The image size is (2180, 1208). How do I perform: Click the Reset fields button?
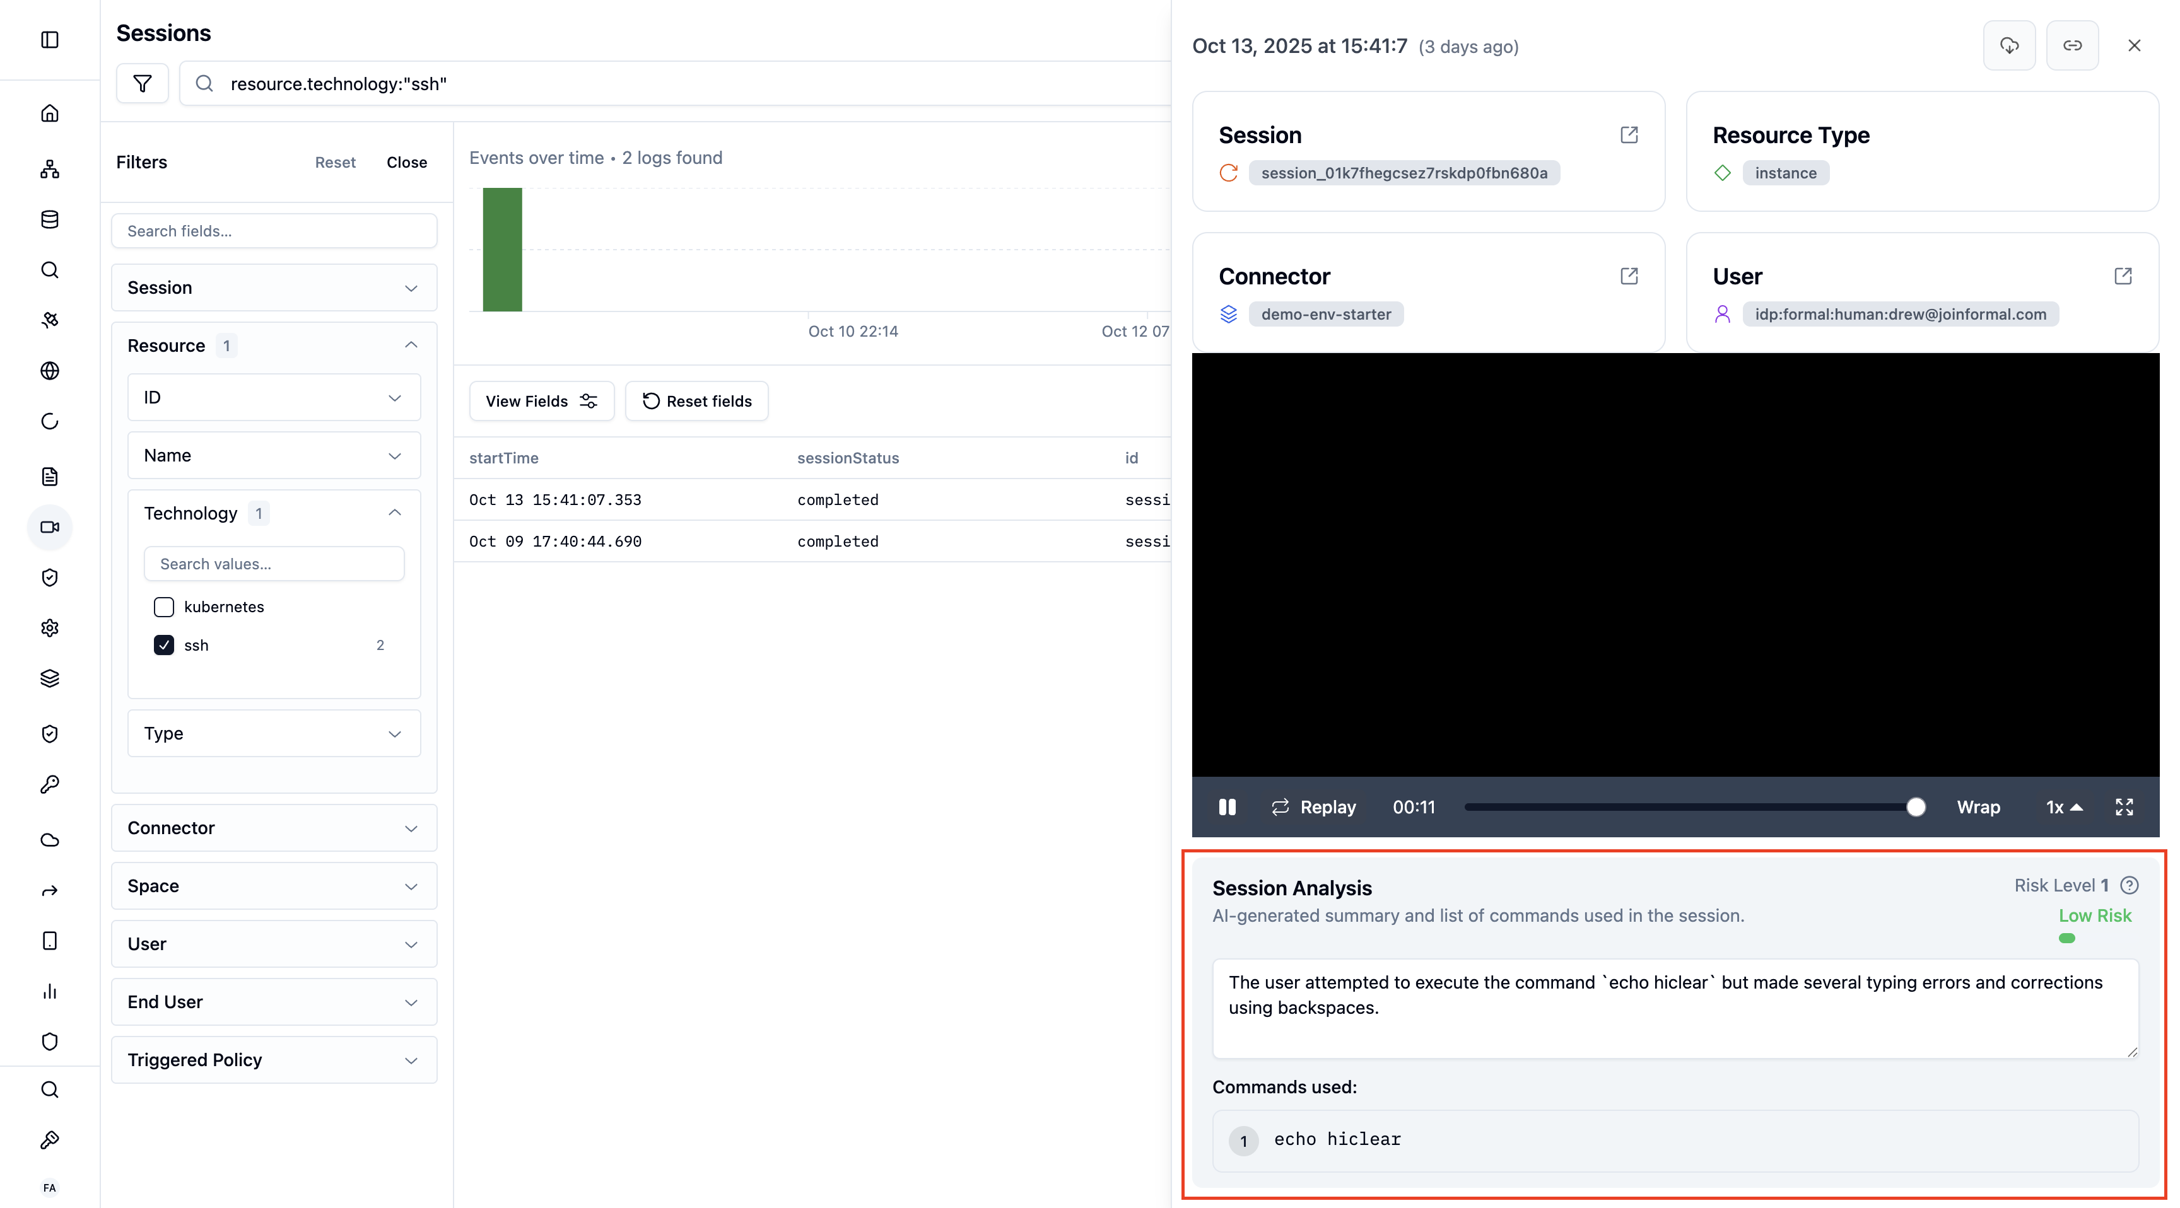pyautogui.click(x=696, y=401)
